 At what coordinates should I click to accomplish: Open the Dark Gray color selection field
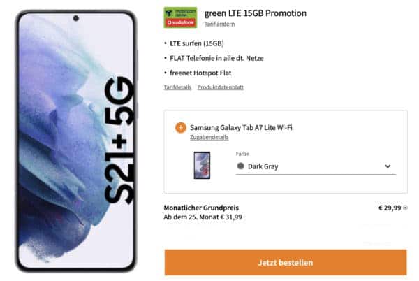[316, 166]
